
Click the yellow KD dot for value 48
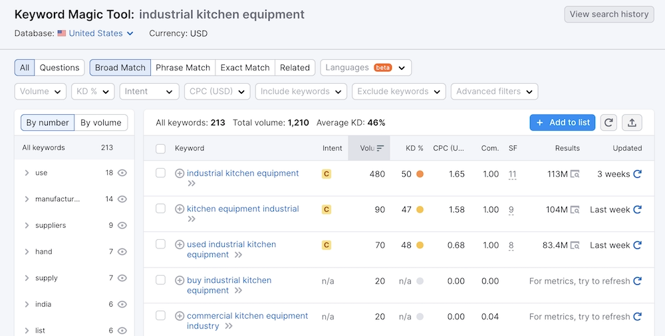[x=420, y=245]
